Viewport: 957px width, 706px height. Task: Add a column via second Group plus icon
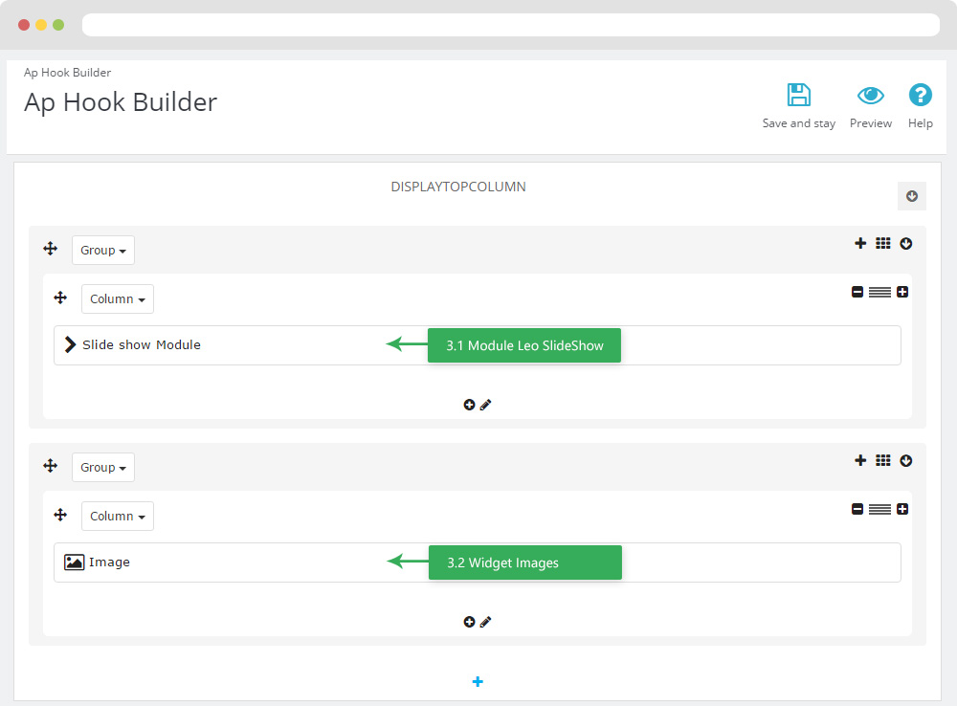pyautogui.click(x=860, y=461)
